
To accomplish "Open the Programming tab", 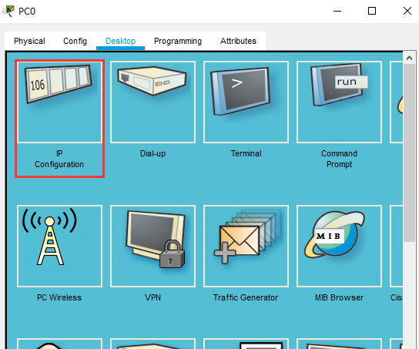I will [x=178, y=41].
